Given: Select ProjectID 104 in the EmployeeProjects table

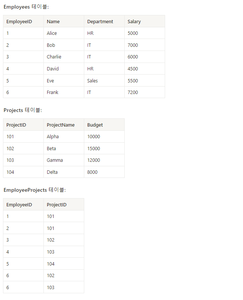Looking at the screenshot, I should pyautogui.click(x=64, y=264).
